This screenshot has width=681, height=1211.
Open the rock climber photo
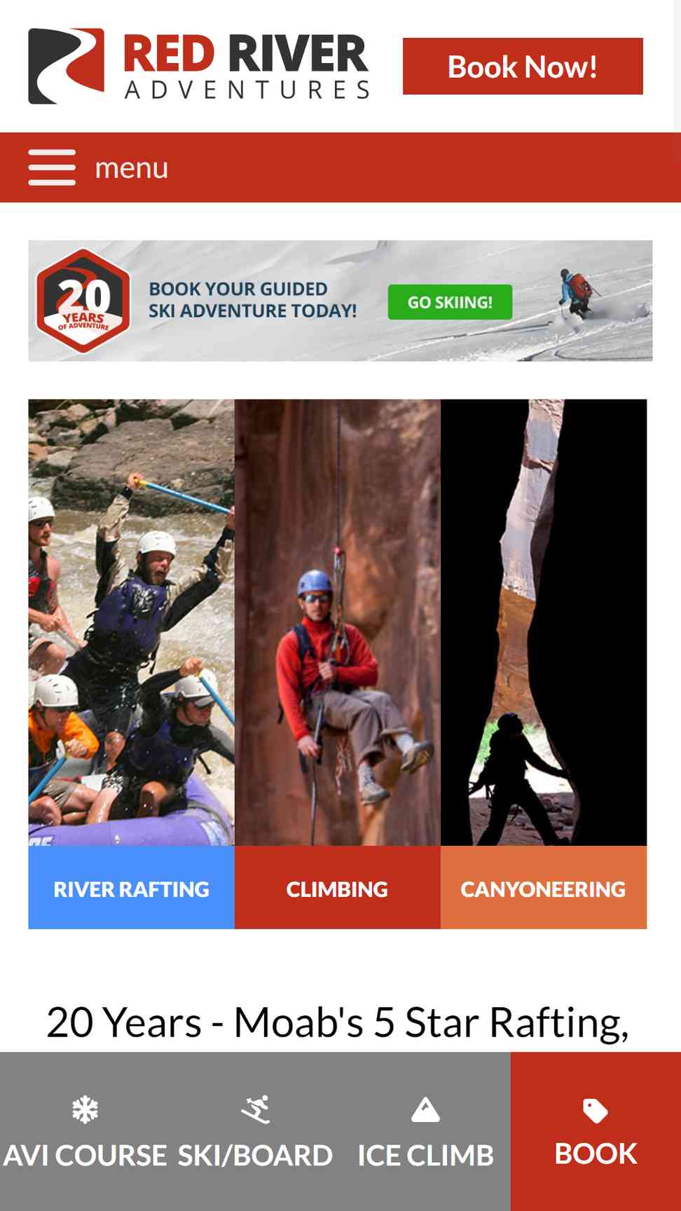(337, 622)
